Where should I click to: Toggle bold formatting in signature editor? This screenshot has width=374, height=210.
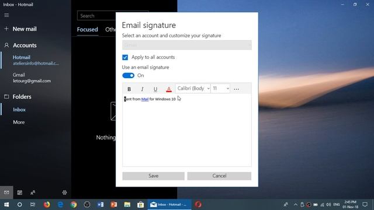click(129, 89)
